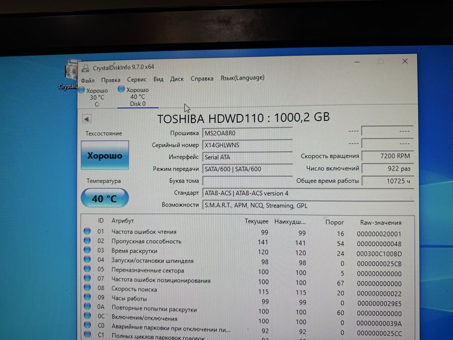Click the Стандарт field ATA8-ACS
The width and height of the screenshot is (453, 340).
tap(308, 193)
